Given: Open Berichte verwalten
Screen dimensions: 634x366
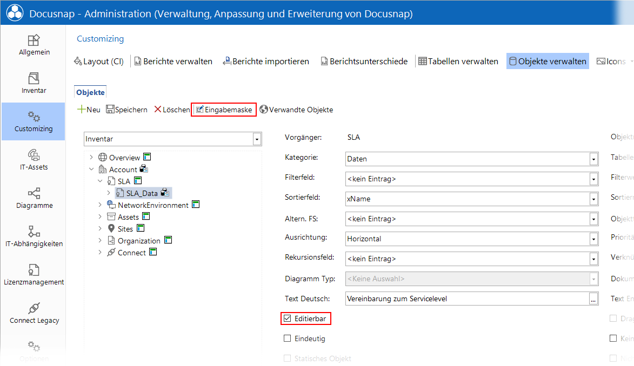Looking at the screenshot, I should coord(173,62).
